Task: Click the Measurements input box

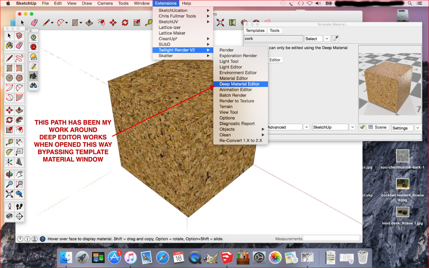Action: 331,238
